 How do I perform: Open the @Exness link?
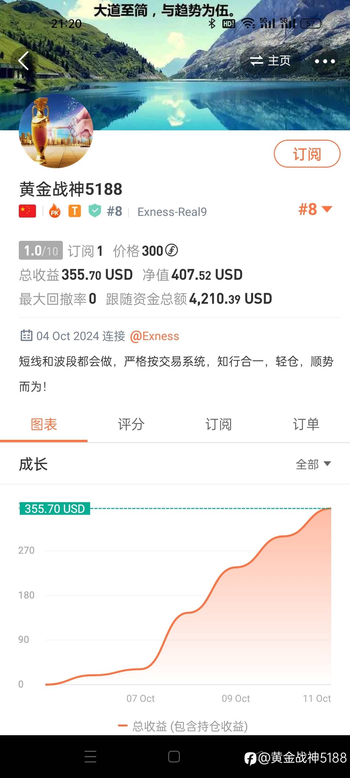155,336
